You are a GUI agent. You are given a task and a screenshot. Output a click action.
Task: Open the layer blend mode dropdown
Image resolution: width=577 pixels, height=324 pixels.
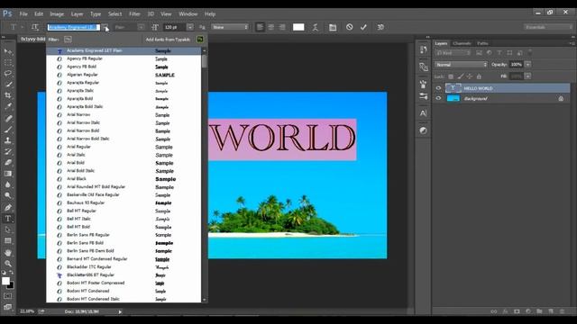click(461, 65)
